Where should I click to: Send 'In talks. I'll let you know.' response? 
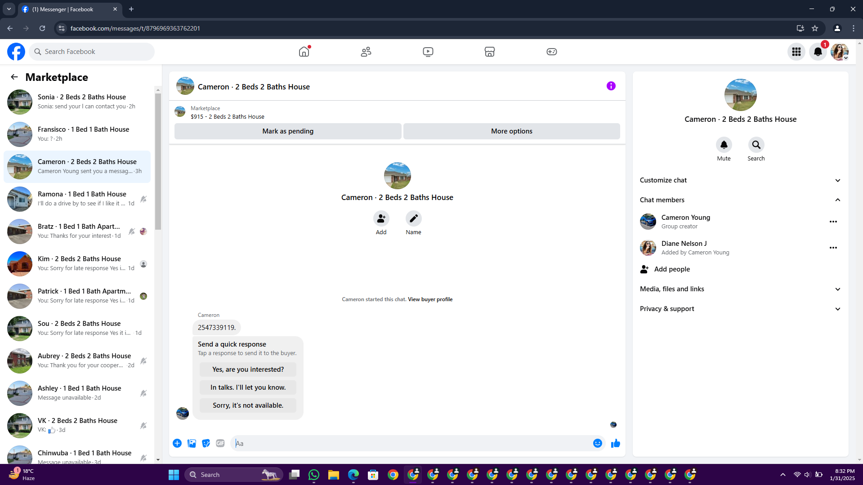pyautogui.click(x=248, y=387)
